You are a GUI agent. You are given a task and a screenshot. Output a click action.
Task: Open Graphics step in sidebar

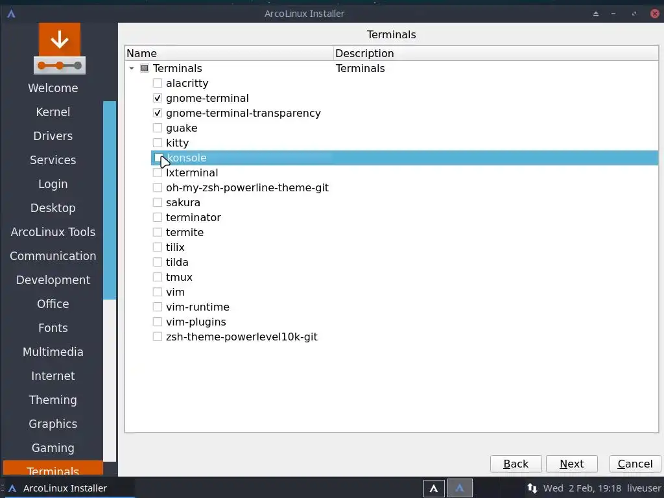[x=53, y=424]
